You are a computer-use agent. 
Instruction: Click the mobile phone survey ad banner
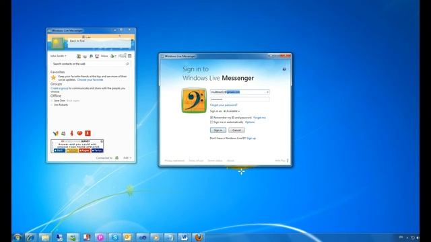77,146
